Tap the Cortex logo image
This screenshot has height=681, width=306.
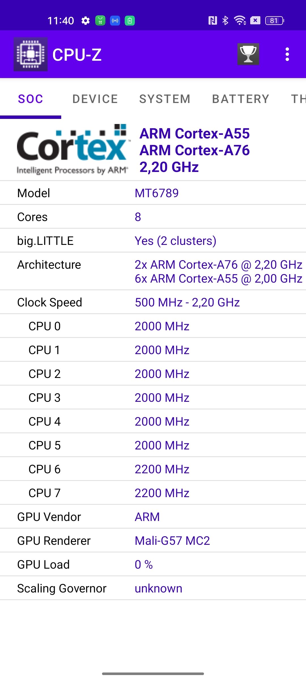coord(73,150)
